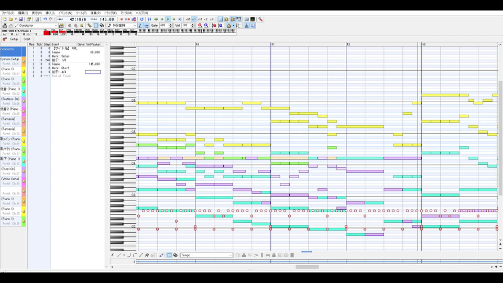This screenshot has height=283, width=503.
Task: Select the pencil draw tool
Action: tap(90, 25)
